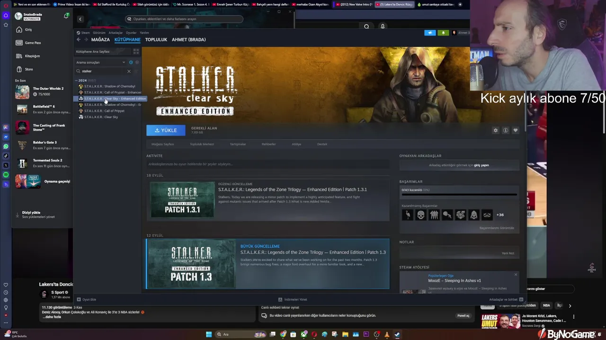Toggle the ready-to-play filter icon
Screen dimensions: 606x340
pyautogui.click(x=137, y=62)
